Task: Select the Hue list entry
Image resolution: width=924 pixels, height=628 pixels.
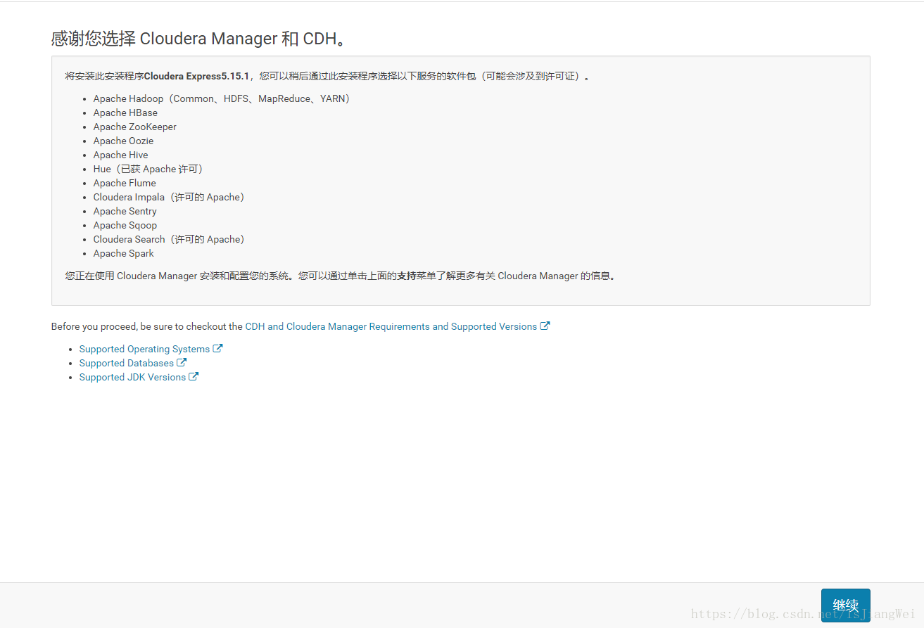Action: (148, 169)
